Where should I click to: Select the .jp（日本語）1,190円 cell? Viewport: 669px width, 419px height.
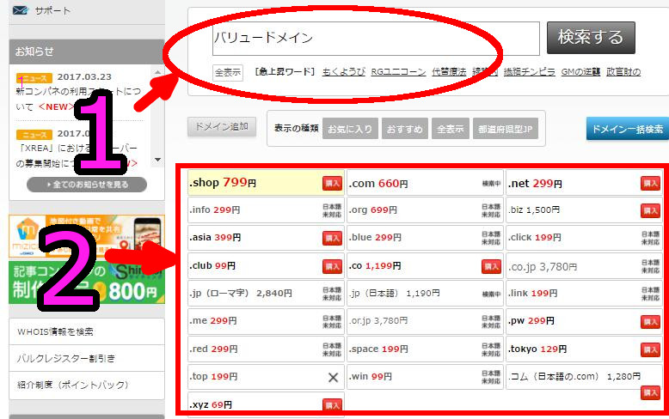tap(425, 294)
